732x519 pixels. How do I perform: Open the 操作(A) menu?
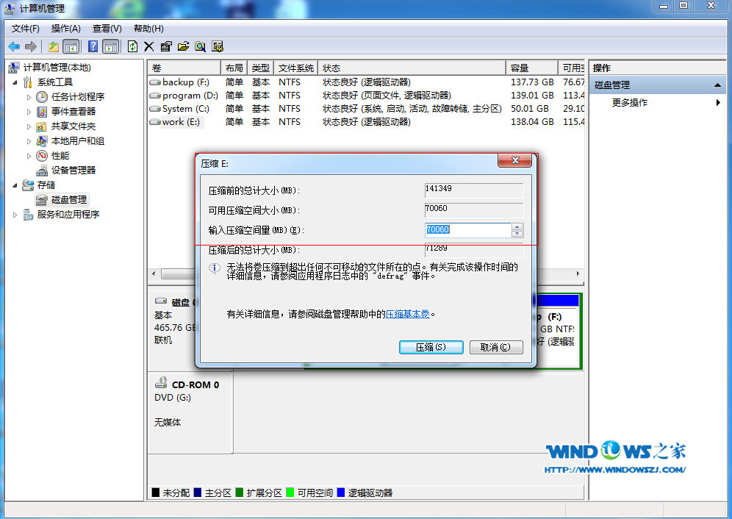(x=67, y=28)
